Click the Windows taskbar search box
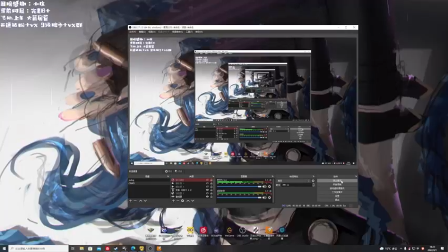Screen dimensions: 448x252 (39, 249)
